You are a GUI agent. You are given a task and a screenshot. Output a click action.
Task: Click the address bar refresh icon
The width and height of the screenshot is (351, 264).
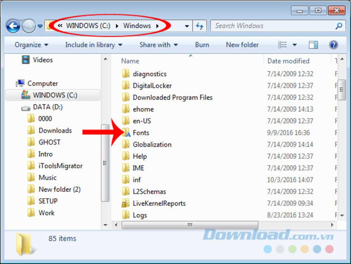(x=199, y=26)
